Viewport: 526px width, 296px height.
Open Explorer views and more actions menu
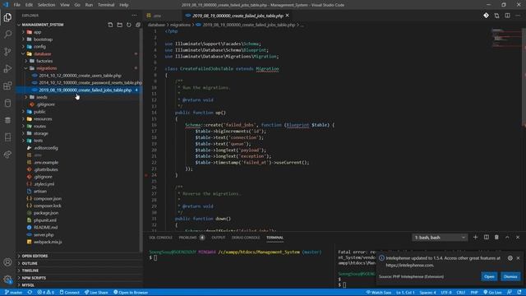click(x=134, y=16)
